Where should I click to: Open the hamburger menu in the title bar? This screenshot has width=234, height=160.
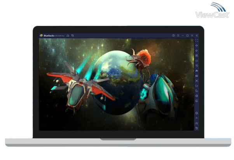[x=178, y=36]
